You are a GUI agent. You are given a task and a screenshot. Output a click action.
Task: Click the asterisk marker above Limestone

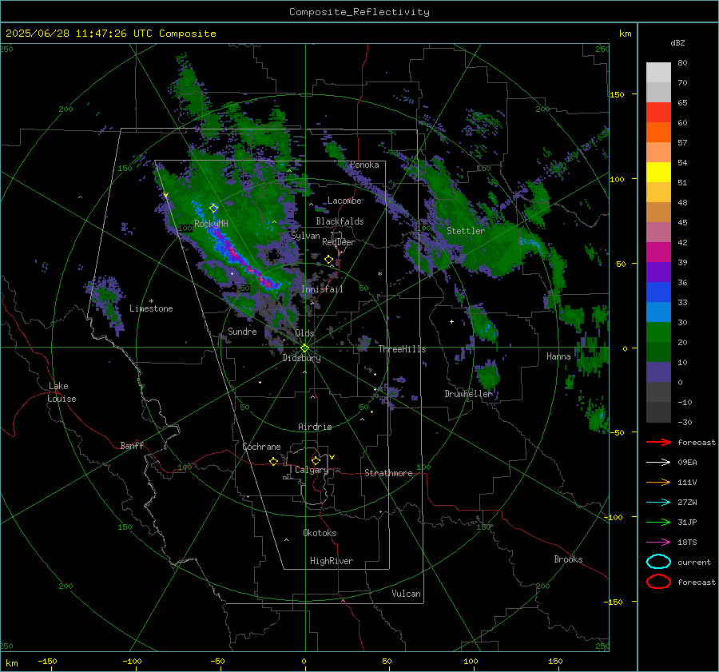(151, 301)
